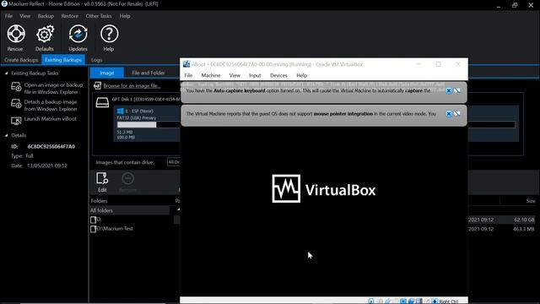Suppress future mouse pointer integration messages icon

point(457,114)
